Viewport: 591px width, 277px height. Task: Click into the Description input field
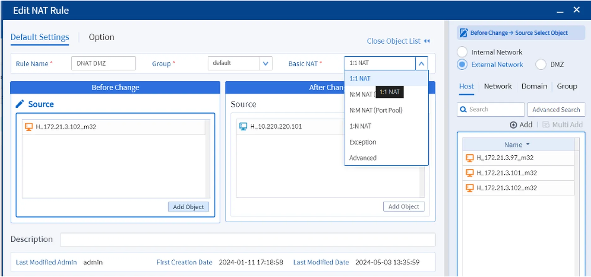[247, 240]
